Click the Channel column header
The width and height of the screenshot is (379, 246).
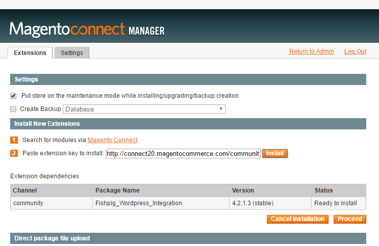pyautogui.click(x=52, y=190)
